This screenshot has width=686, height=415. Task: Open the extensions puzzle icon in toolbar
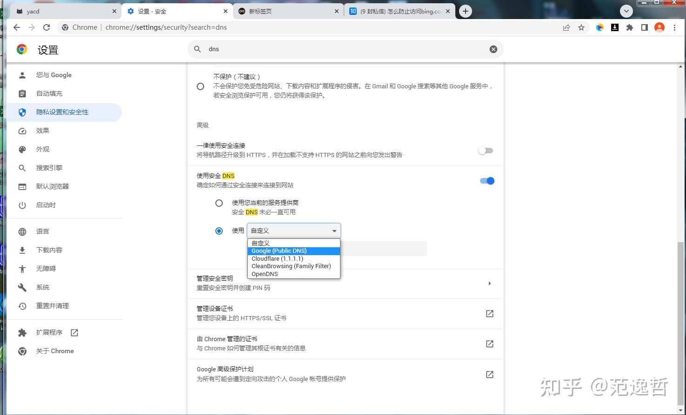point(630,27)
